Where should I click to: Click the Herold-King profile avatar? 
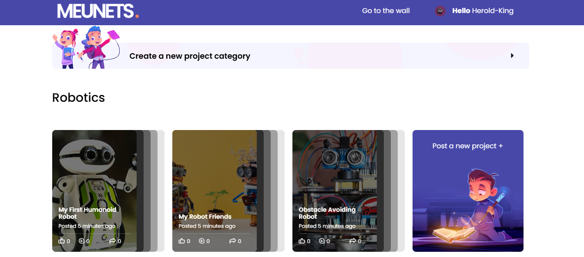(x=440, y=11)
